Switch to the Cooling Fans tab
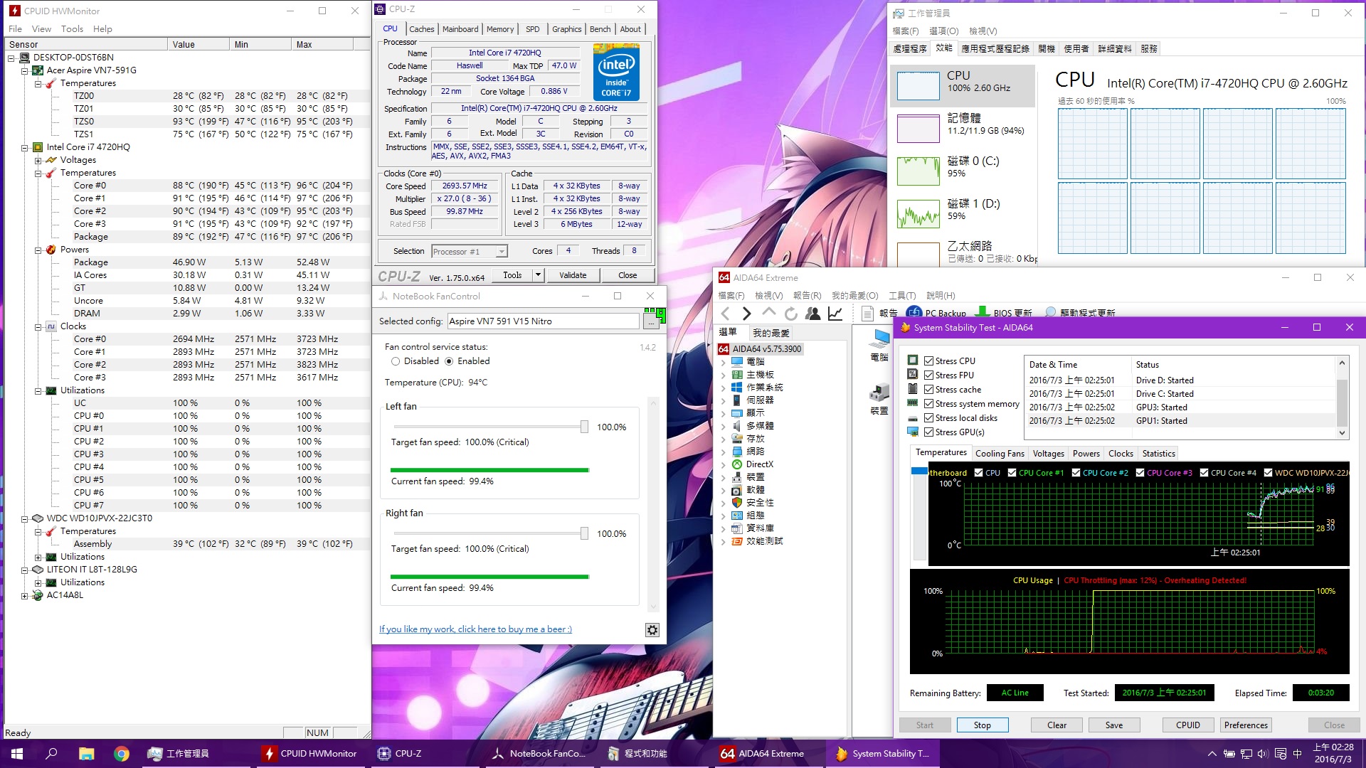 [x=999, y=454]
